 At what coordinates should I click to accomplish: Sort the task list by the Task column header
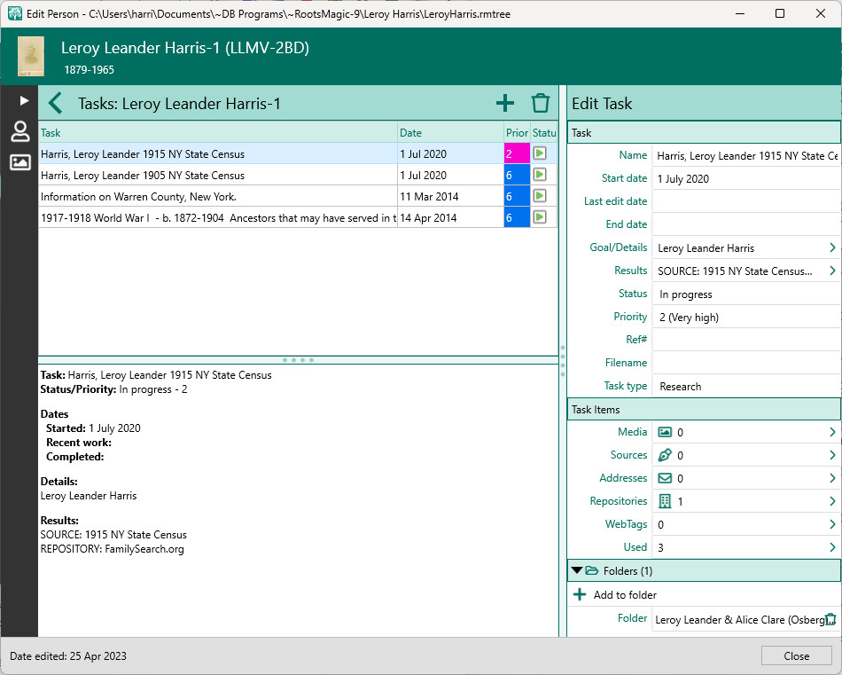coord(217,133)
